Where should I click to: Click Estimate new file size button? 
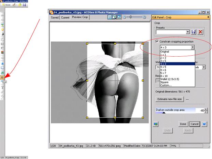(x=169, y=99)
